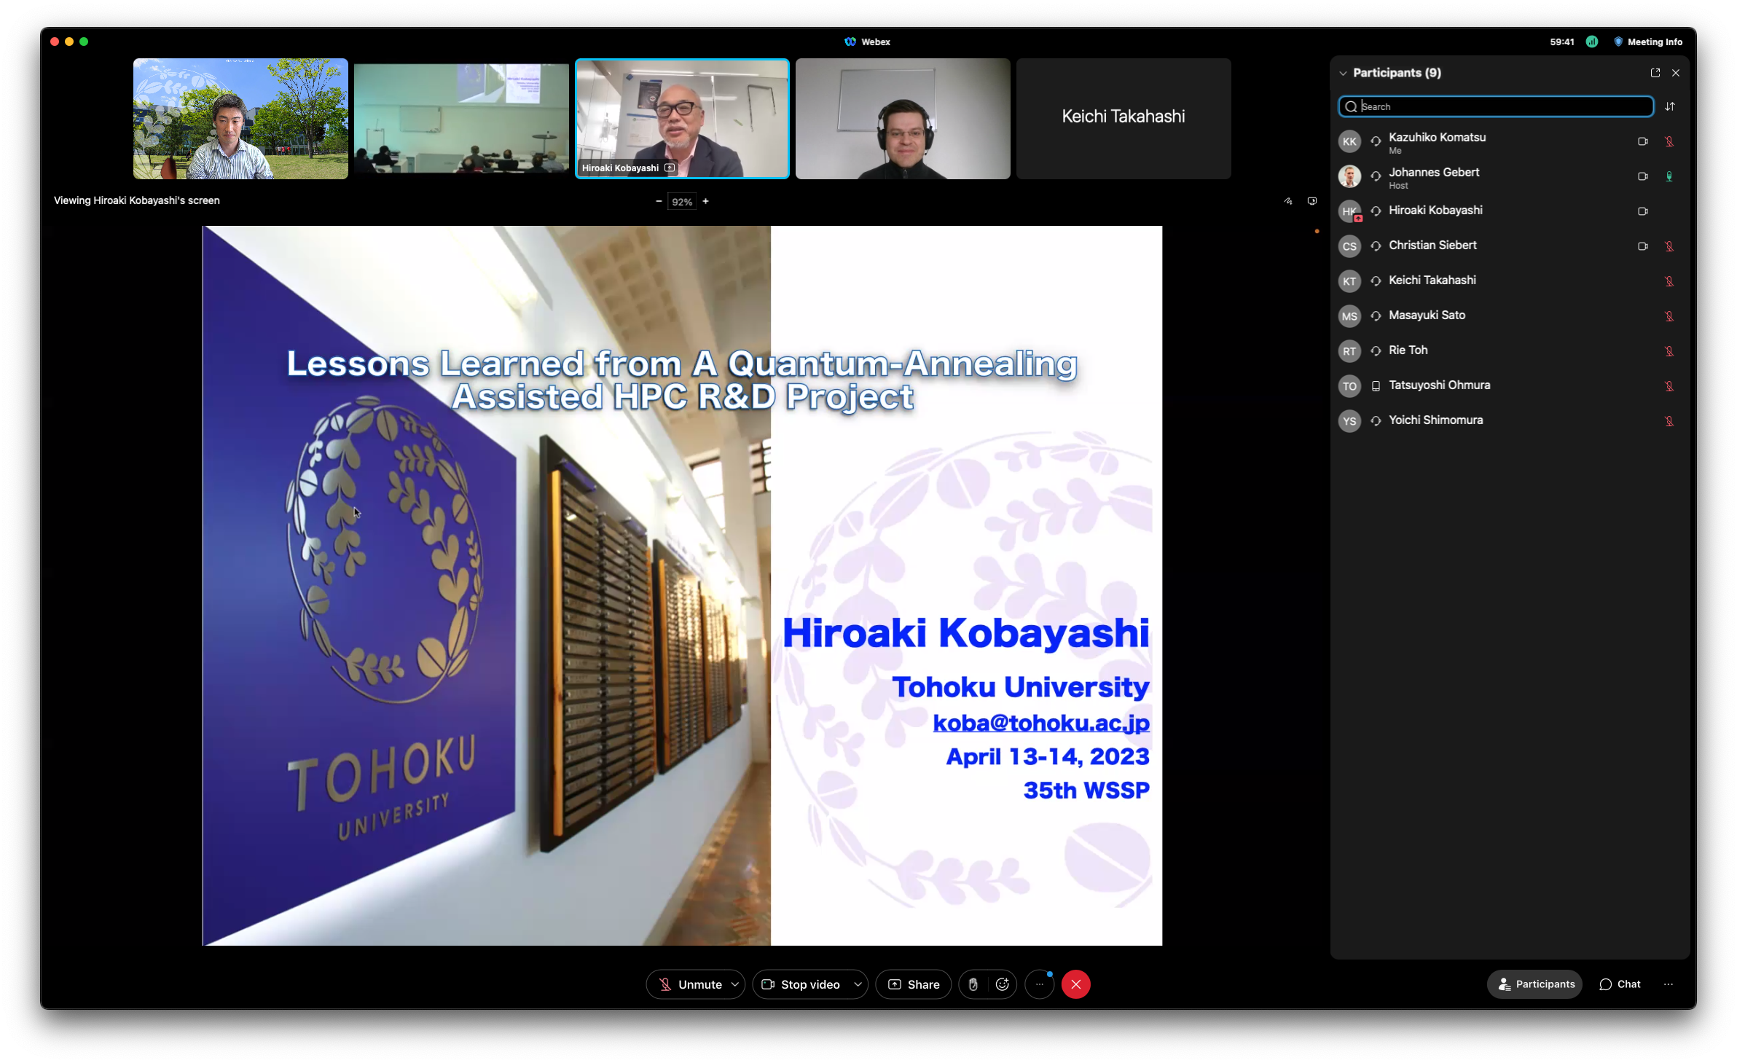This screenshot has width=1737, height=1063.
Task: Click Rie Toh's muted mic icon
Action: [1669, 351]
